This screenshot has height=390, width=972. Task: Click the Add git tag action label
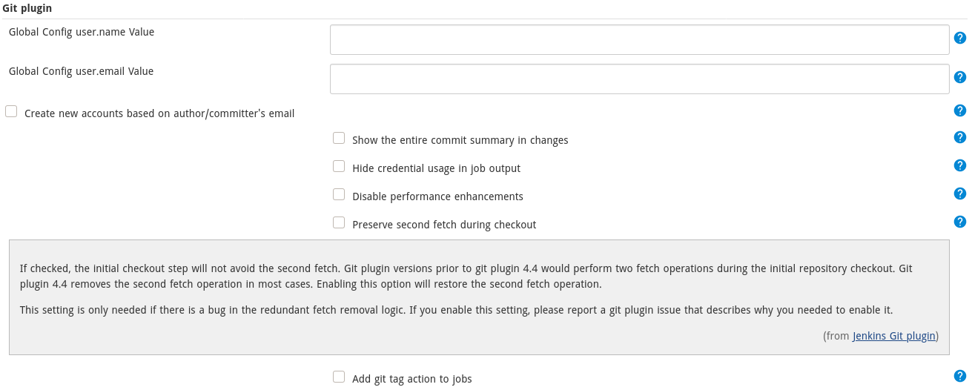(x=411, y=379)
